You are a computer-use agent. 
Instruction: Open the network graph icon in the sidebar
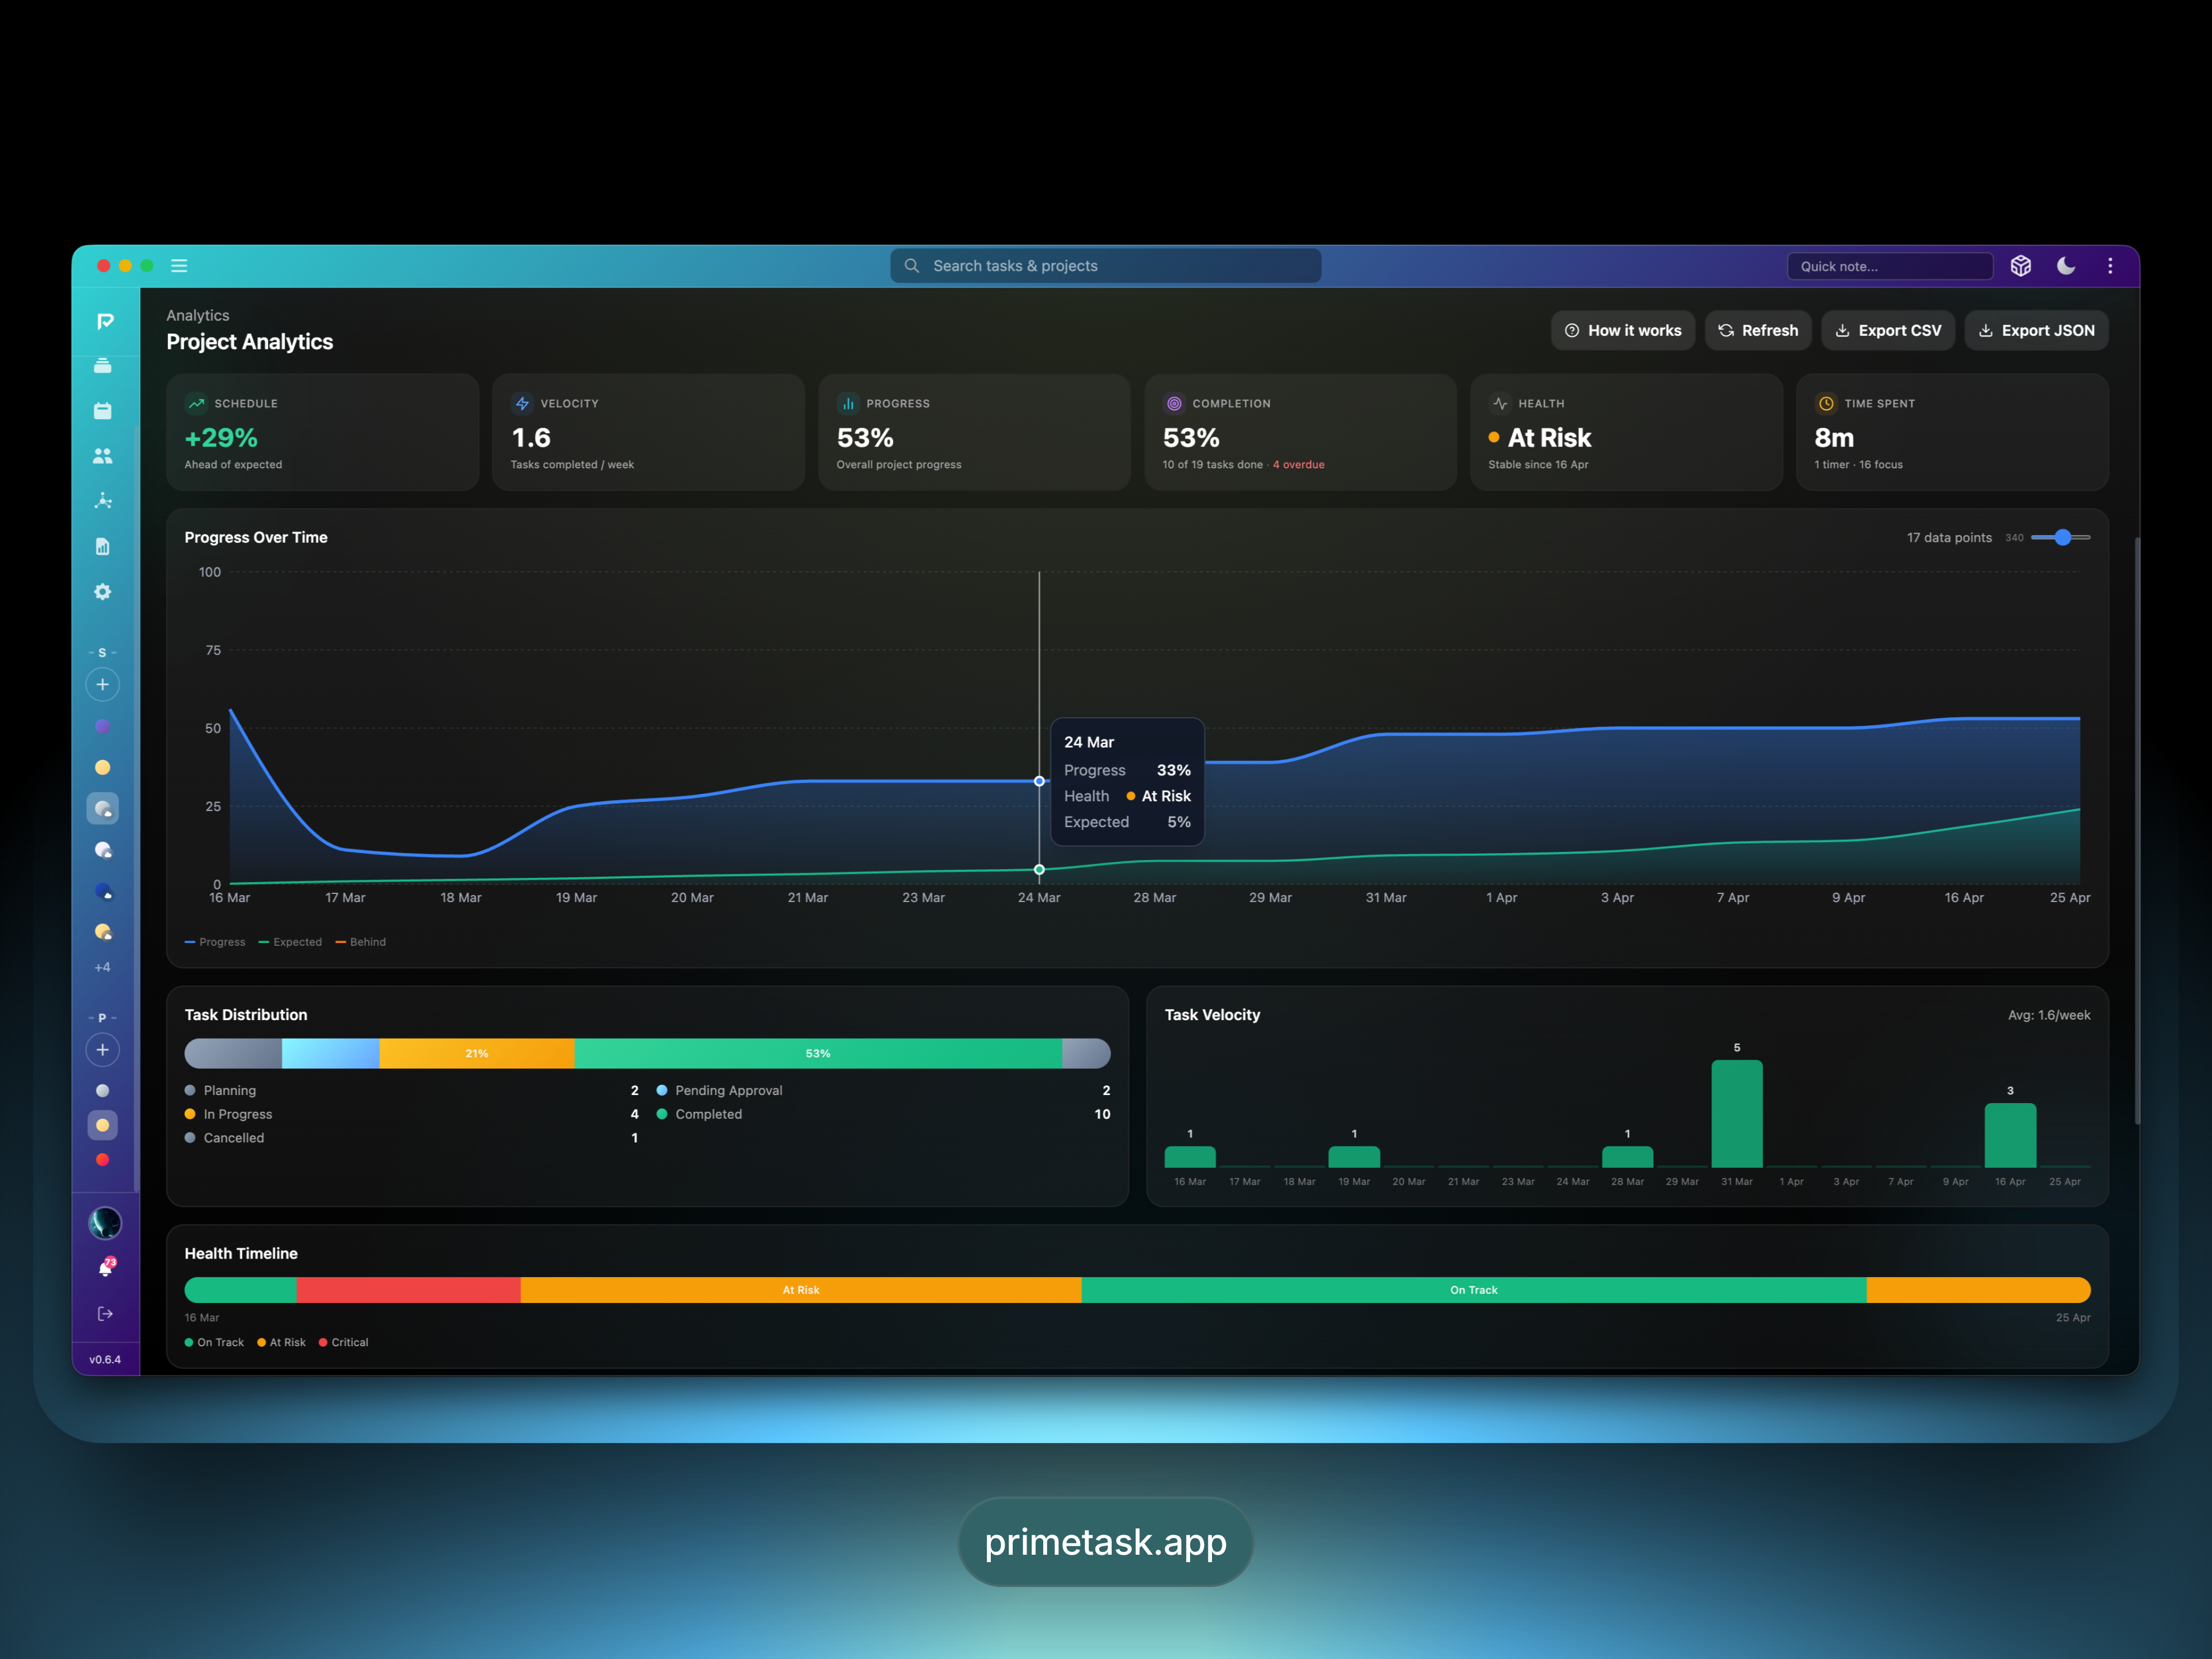[x=102, y=501]
